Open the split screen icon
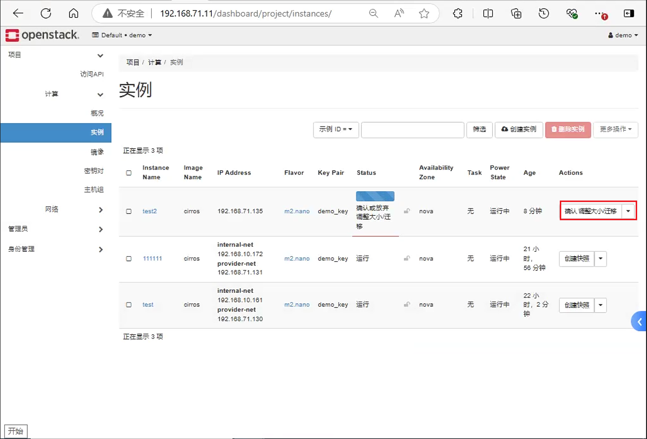 (488, 14)
